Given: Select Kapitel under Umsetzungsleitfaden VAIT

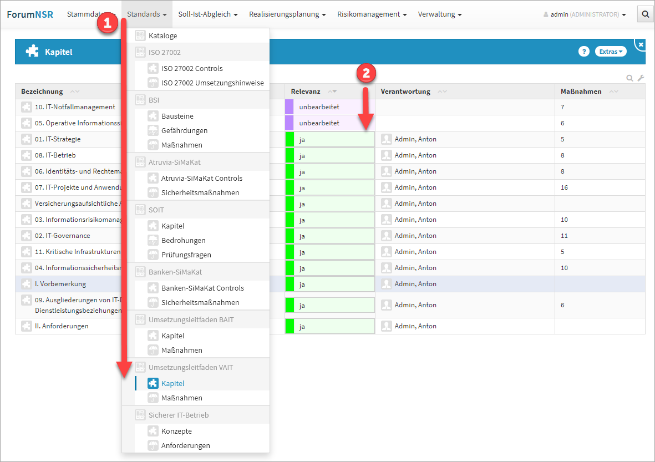Looking at the screenshot, I should pyautogui.click(x=172, y=383).
